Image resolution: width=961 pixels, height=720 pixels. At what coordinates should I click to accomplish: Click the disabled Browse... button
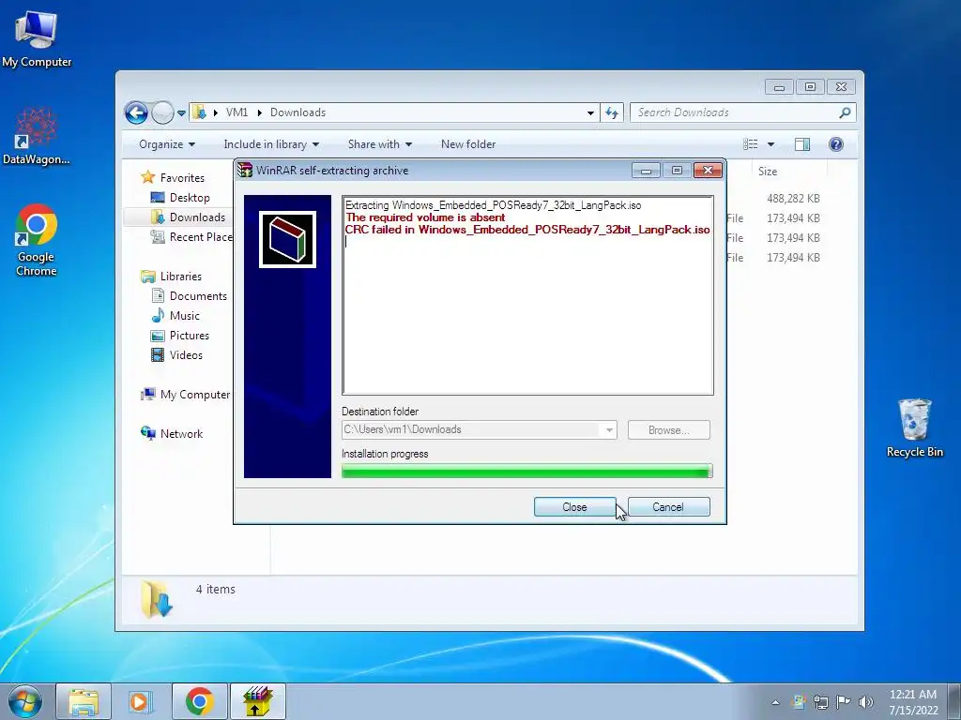668,429
